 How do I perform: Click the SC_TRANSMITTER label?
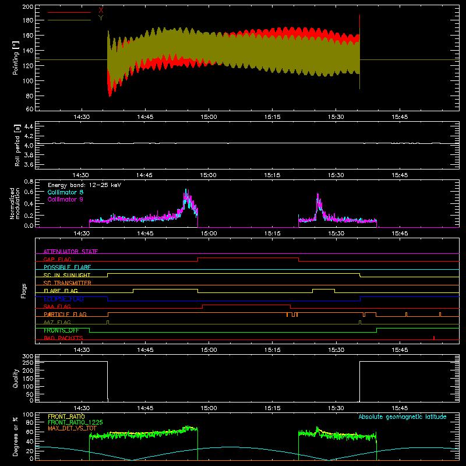tap(67, 283)
